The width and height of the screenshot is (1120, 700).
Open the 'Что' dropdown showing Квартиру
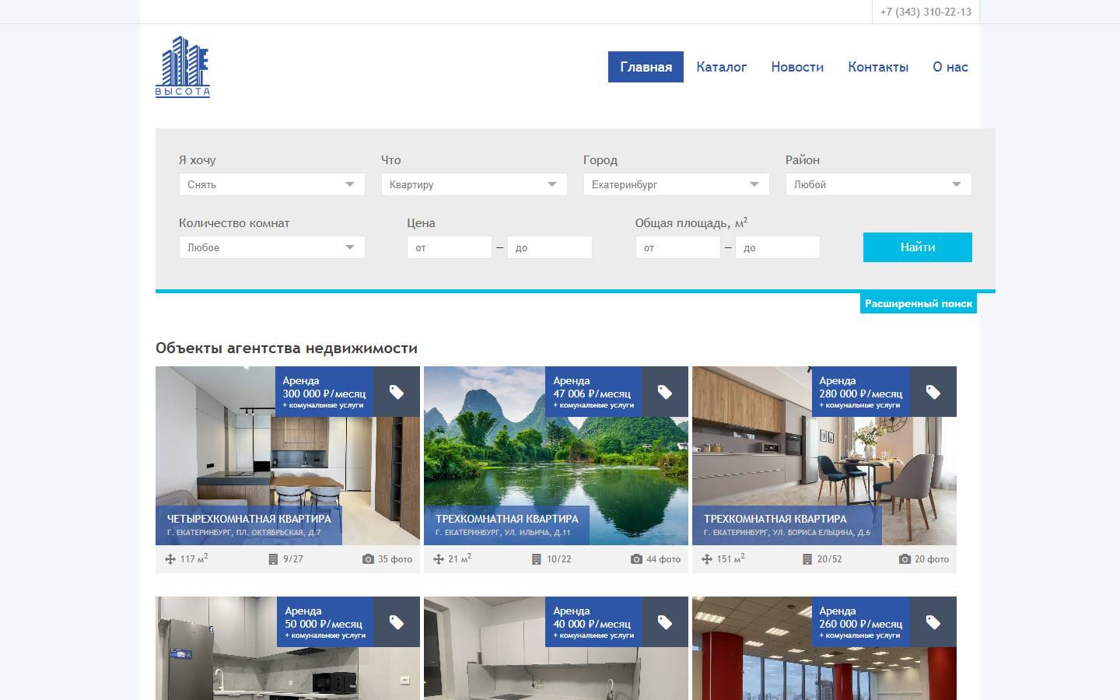click(474, 184)
